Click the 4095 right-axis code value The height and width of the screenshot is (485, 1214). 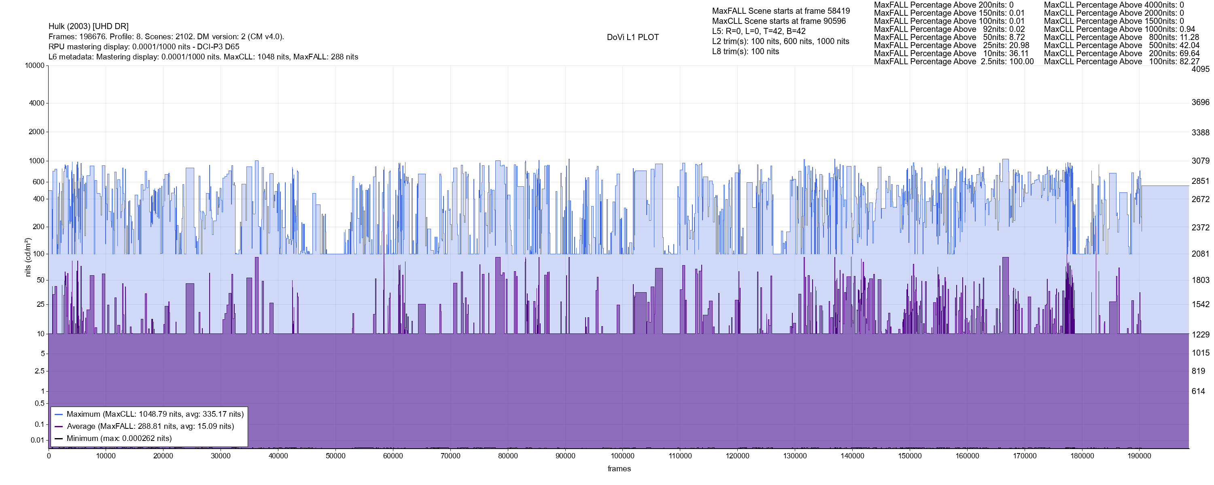(x=1200, y=69)
